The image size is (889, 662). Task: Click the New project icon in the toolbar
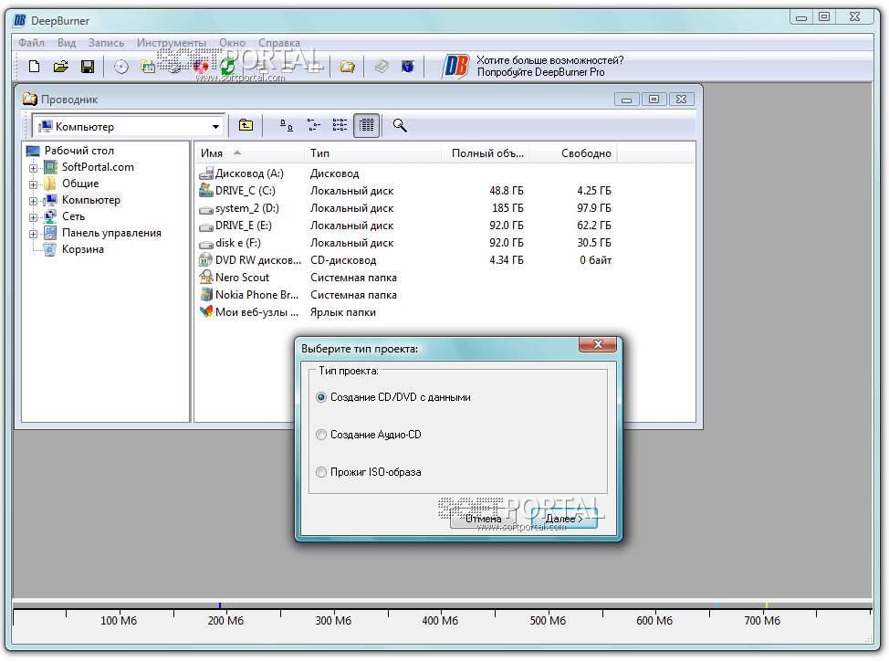[x=35, y=67]
